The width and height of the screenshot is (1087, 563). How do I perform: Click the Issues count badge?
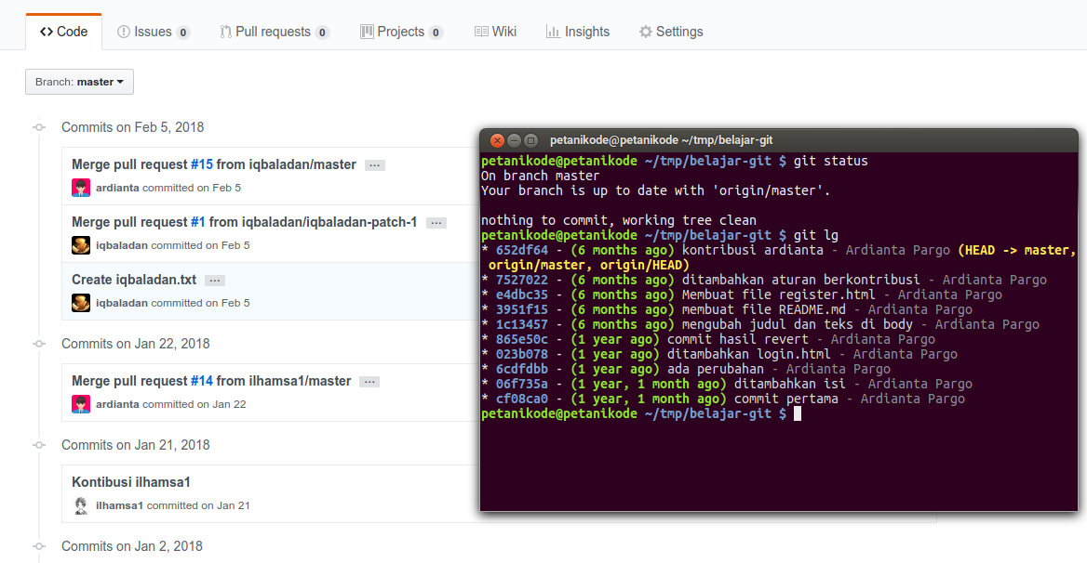coord(183,33)
